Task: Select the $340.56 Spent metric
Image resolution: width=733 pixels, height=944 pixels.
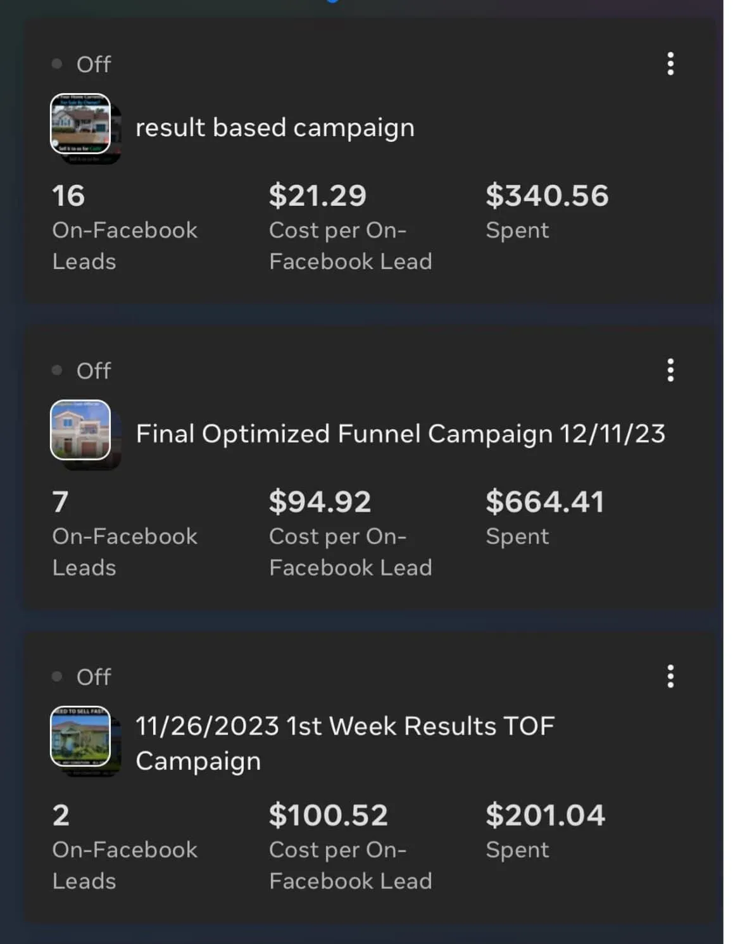Action: (547, 211)
